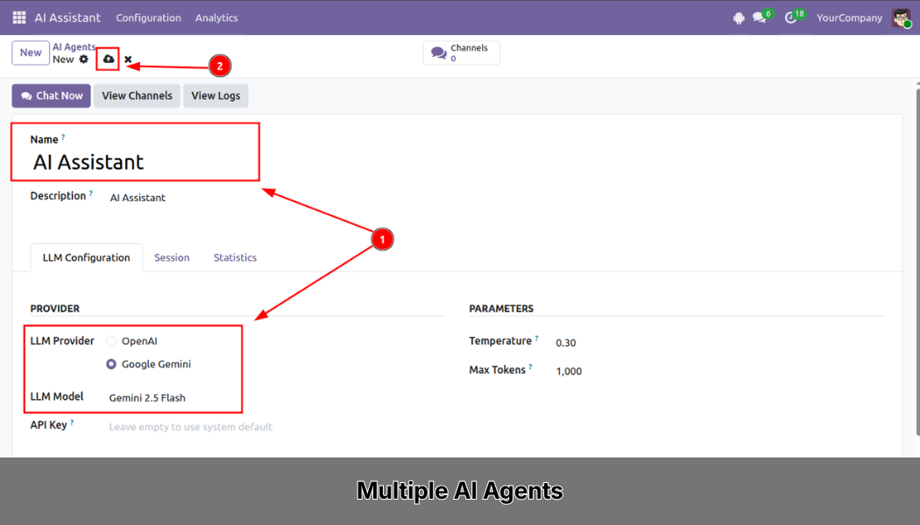Select the Google Gemini provider radio
This screenshot has height=525, width=920.
[111, 364]
